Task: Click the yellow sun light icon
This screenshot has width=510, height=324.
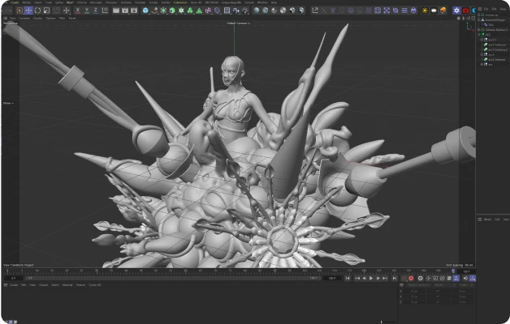Action: click(425, 11)
